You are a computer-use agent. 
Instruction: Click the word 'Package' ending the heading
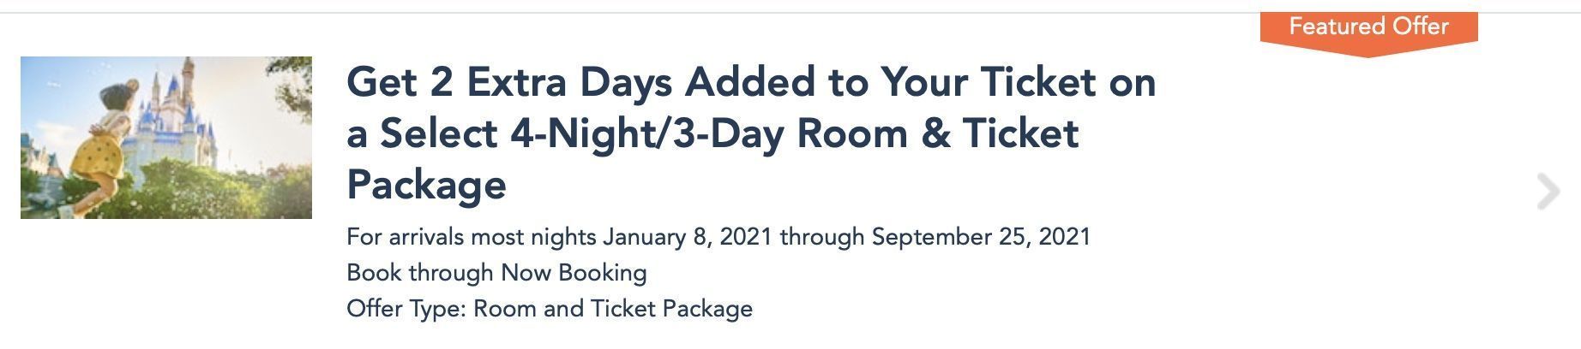tap(426, 185)
